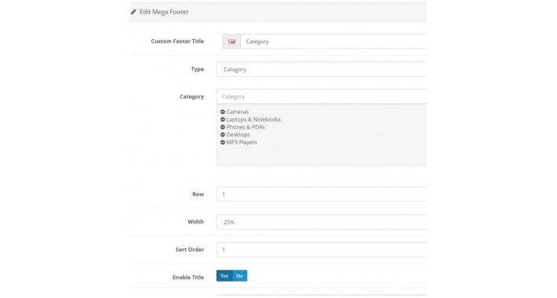Click the Edit Mega Footer heading text
557x298 pixels.
[x=164, y=12]
